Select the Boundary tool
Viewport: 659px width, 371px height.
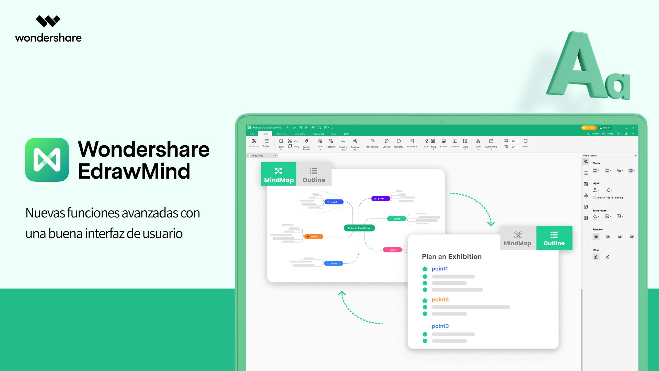click(398, 141)
